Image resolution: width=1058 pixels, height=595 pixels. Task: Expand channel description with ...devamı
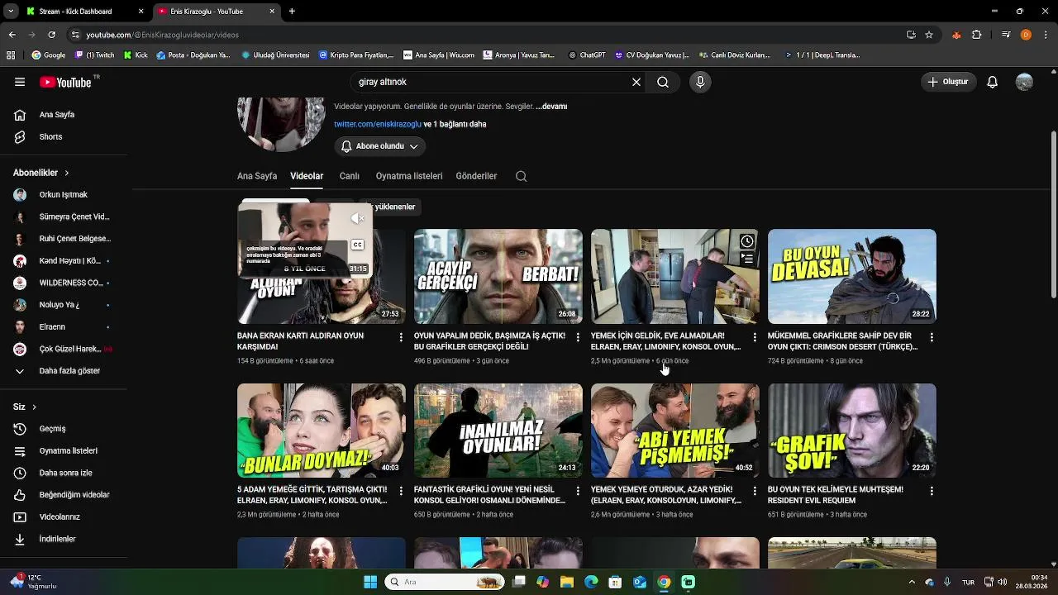click(551, 107)
